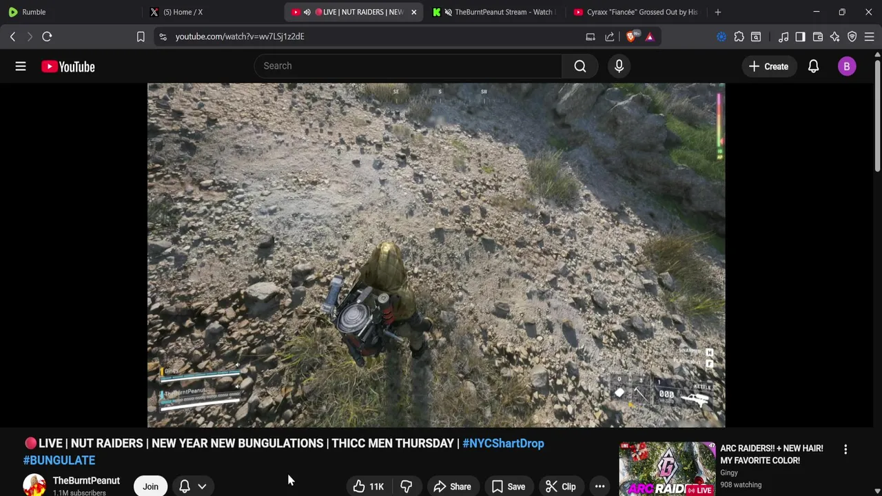Open the page-search toolbar icon
This screenshot has height=496, width=882.
756,37
